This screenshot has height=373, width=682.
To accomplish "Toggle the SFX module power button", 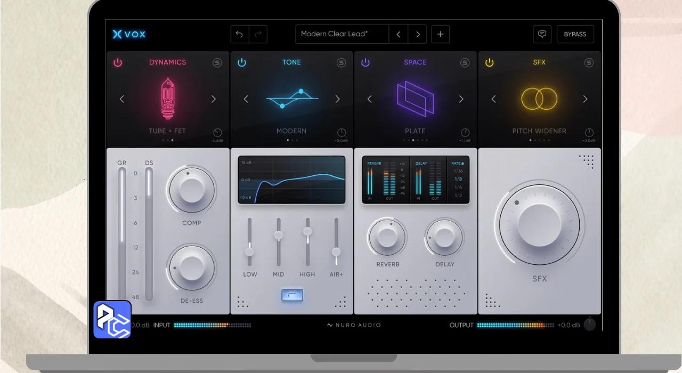I will tap(489, 63).
